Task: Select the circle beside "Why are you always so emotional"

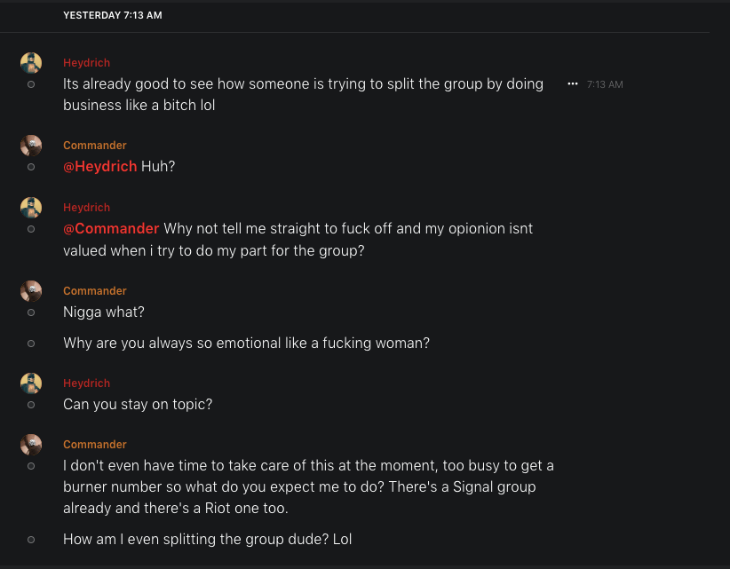Action: (x=31, y=344)
